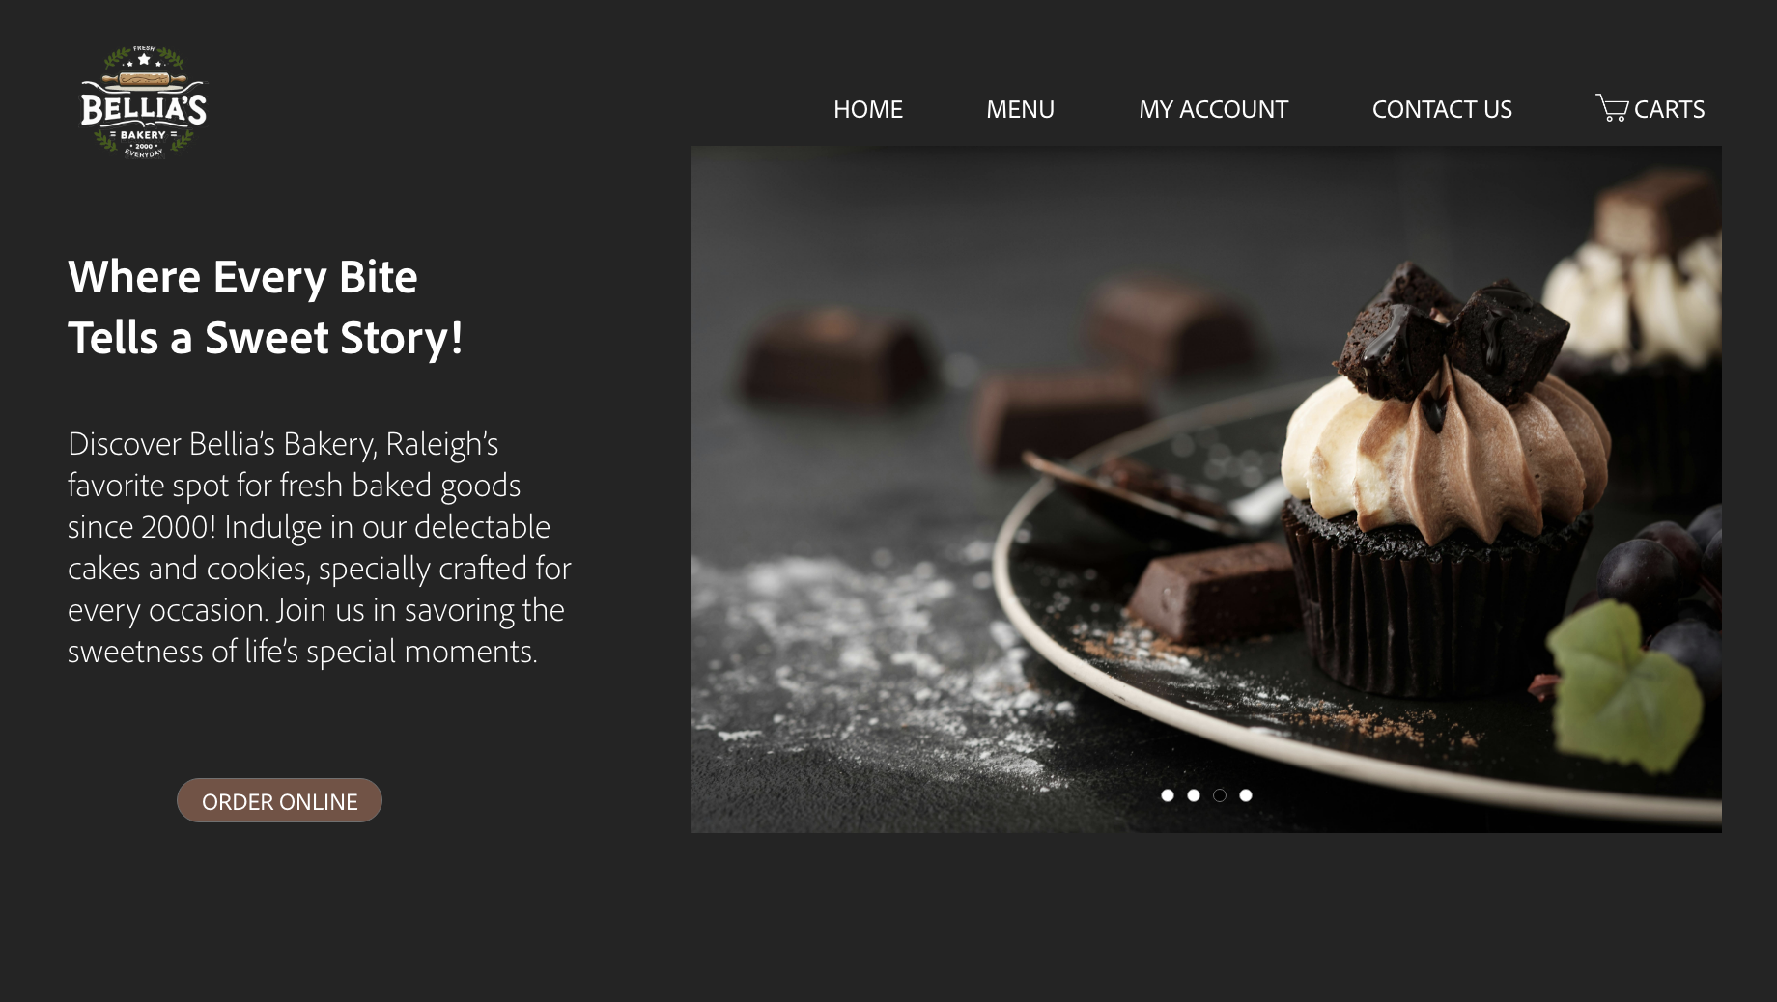Viewport: 1777px width, 1002px height.
Task: Click the "Tells a Sweet Story!" line
Action: click(266, 338)
